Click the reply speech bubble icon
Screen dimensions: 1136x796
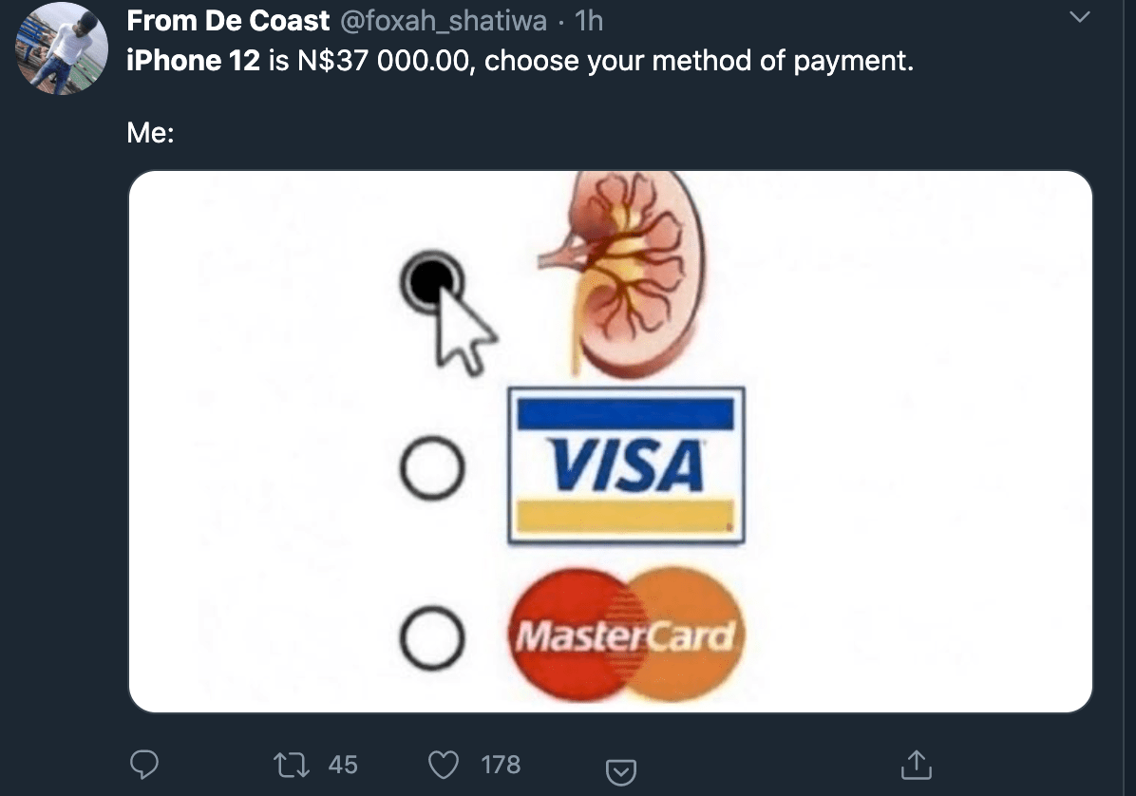coord(144,764)
